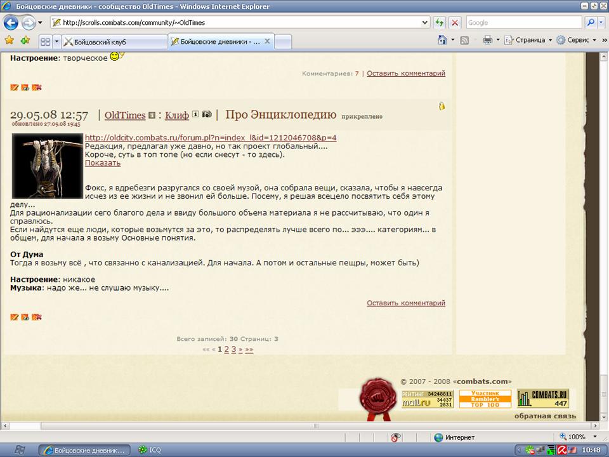Expand the Home button dropdown arrow
This screenshot has width=609, height=457.
pos(453,39)
